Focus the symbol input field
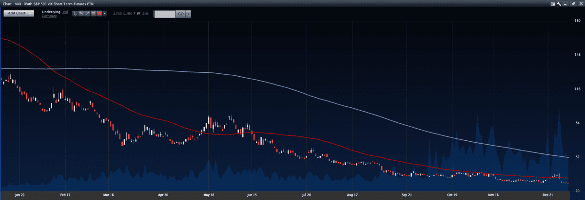 [x=164, y=14]
